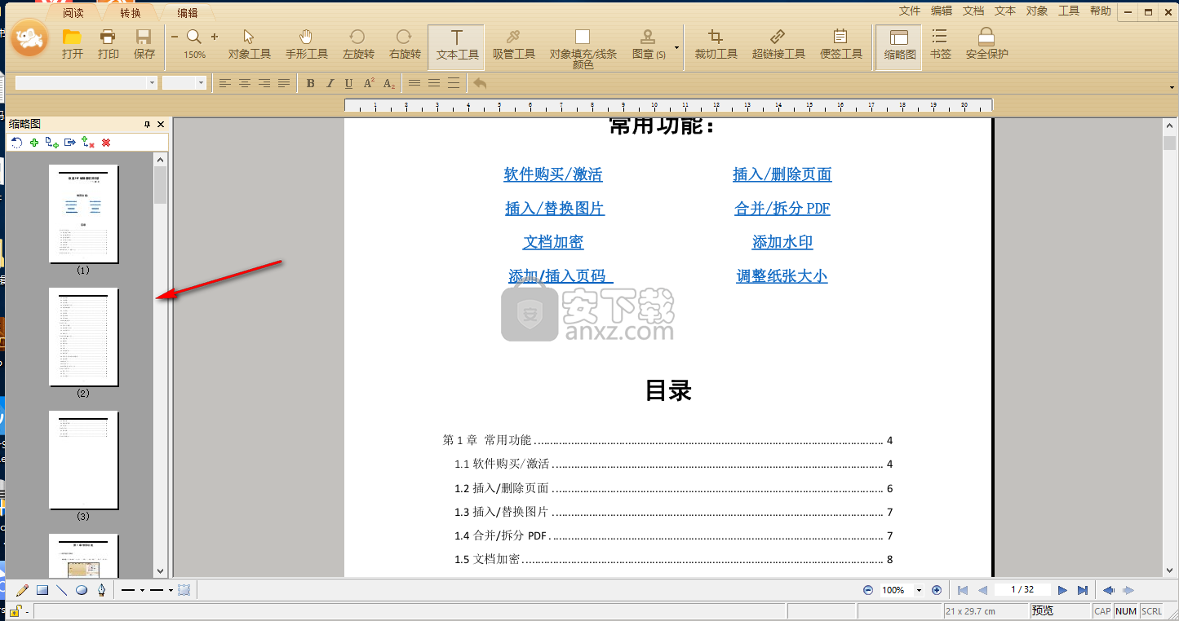Click the thumbnail panel scroll down arrow
Screen dimensions: 1179x621
(160, 571)
